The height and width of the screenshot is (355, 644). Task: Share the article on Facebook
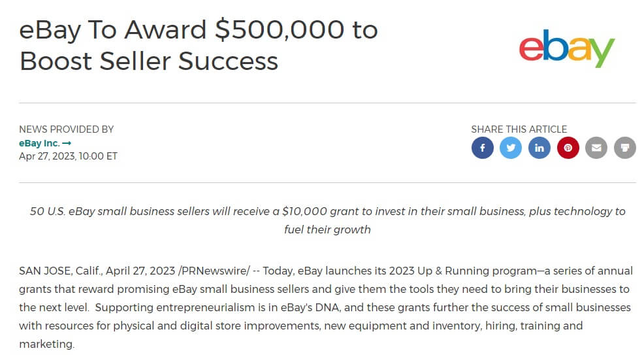483,148
